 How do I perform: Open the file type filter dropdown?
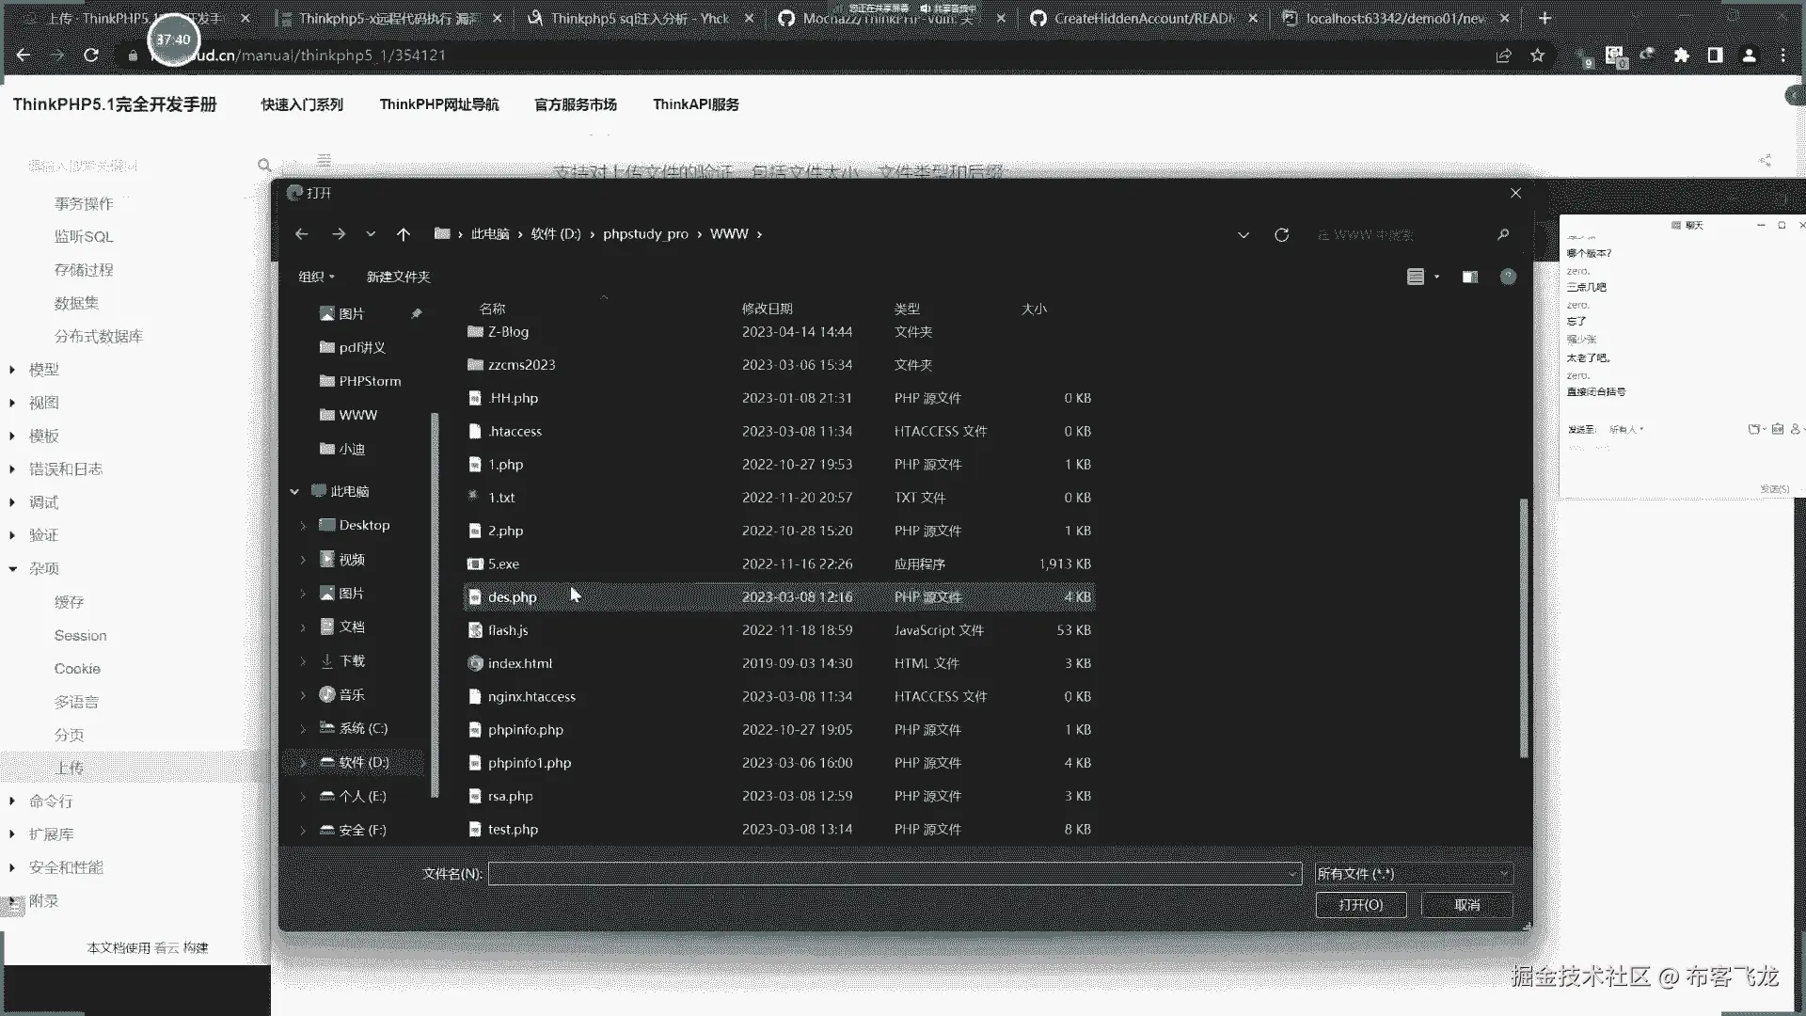pyautogui.click(x=1413, y=874)
